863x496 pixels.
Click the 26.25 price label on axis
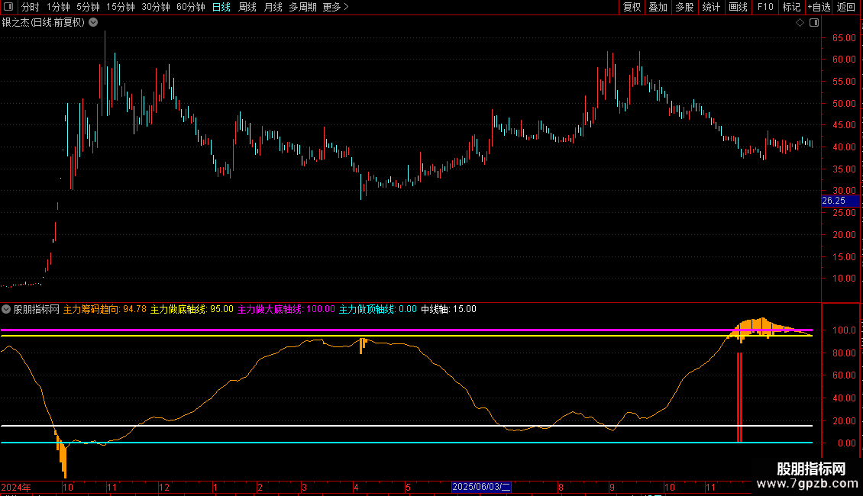click(x=833, y=201)
